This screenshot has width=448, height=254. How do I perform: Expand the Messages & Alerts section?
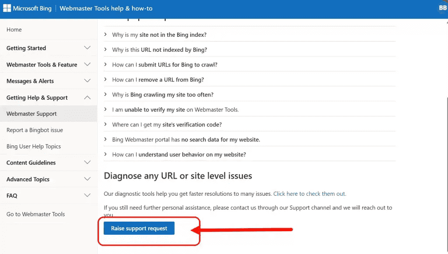pyautogui.click(x=48, y=81)
